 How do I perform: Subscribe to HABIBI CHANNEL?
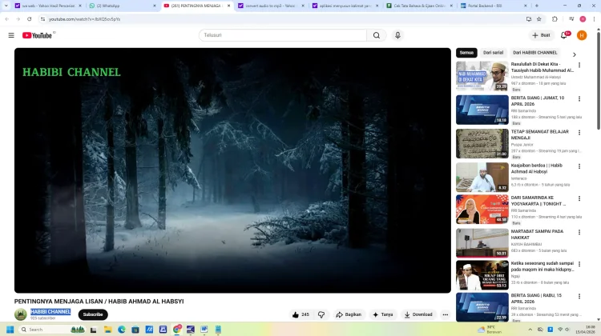(93, 314)
